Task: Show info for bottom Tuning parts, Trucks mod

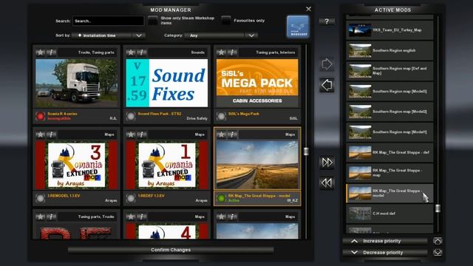Action: click(x=51, y=216)
